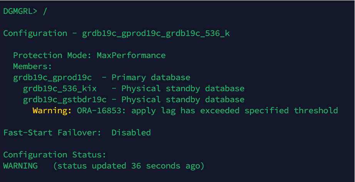
Task: Click Physical standby database beside grdb19c_536_kix
Action: click(x=183, y=89)
